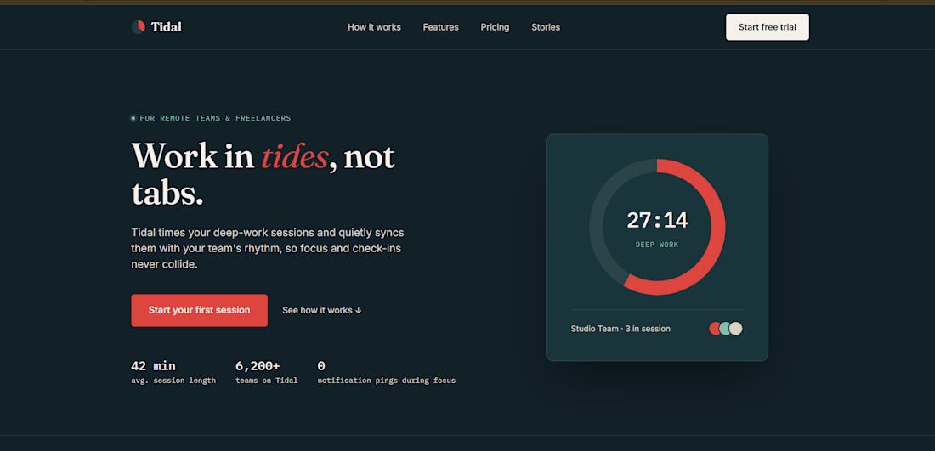Viewport: 935px width, 451px height.
Task: Click the notification pings during focus caption
Action: (x=387, y=381)
